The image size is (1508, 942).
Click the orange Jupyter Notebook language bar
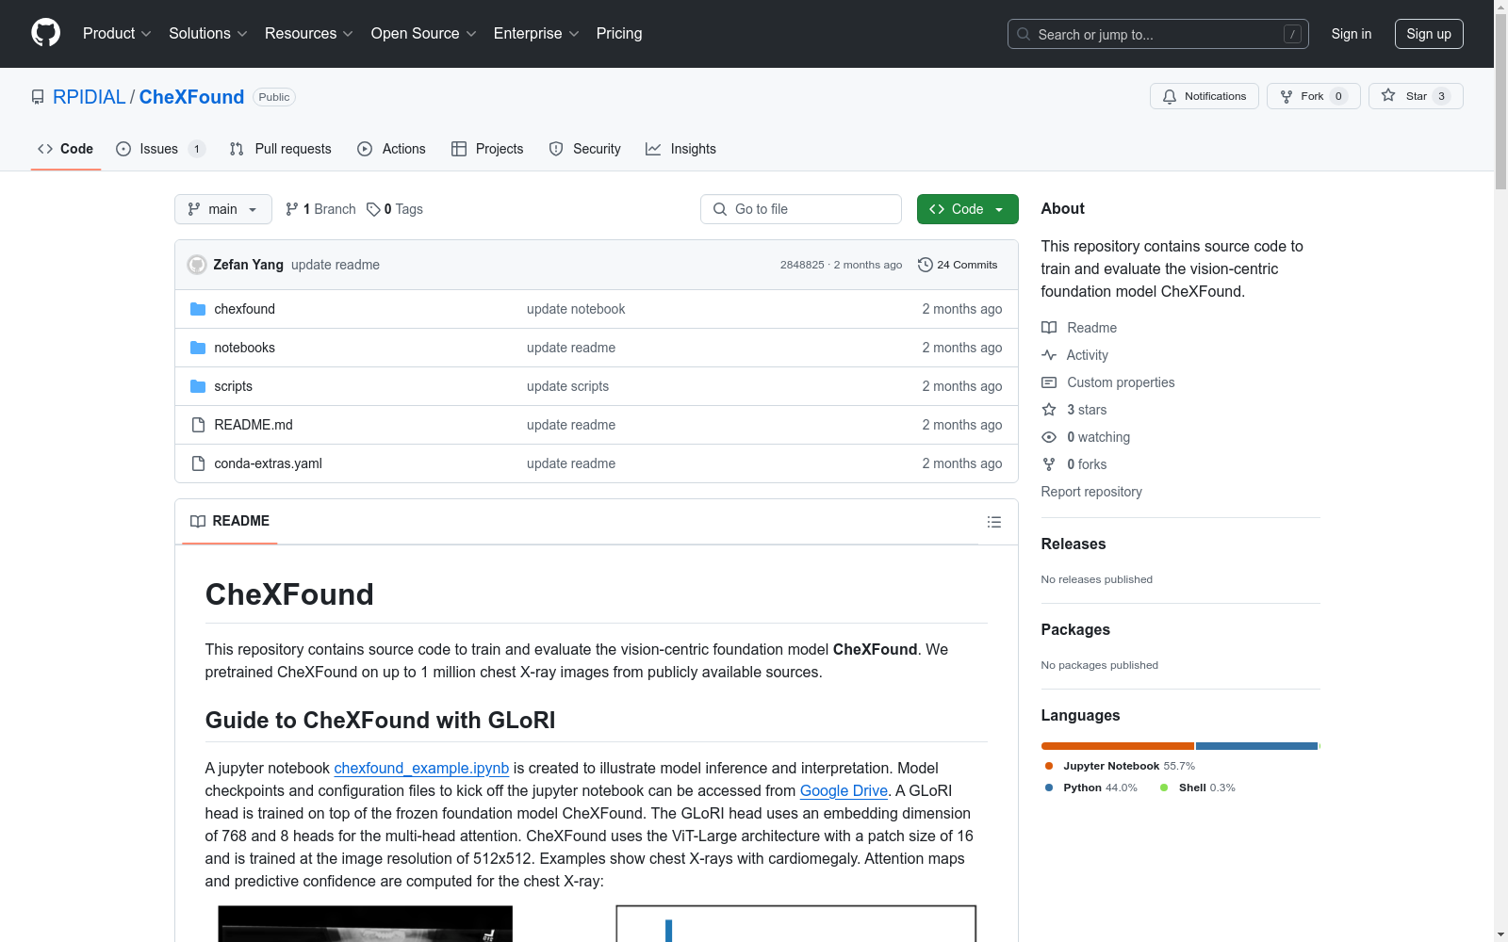pyautogui.click(x=1118, y=746)
